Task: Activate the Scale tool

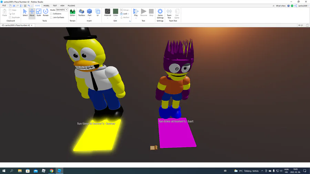Action: 39,13
